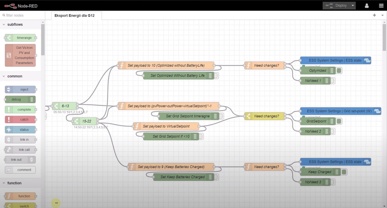387x208 pixels.
Task: Select the inject node in palette
Action: click(x=20, y=89)
